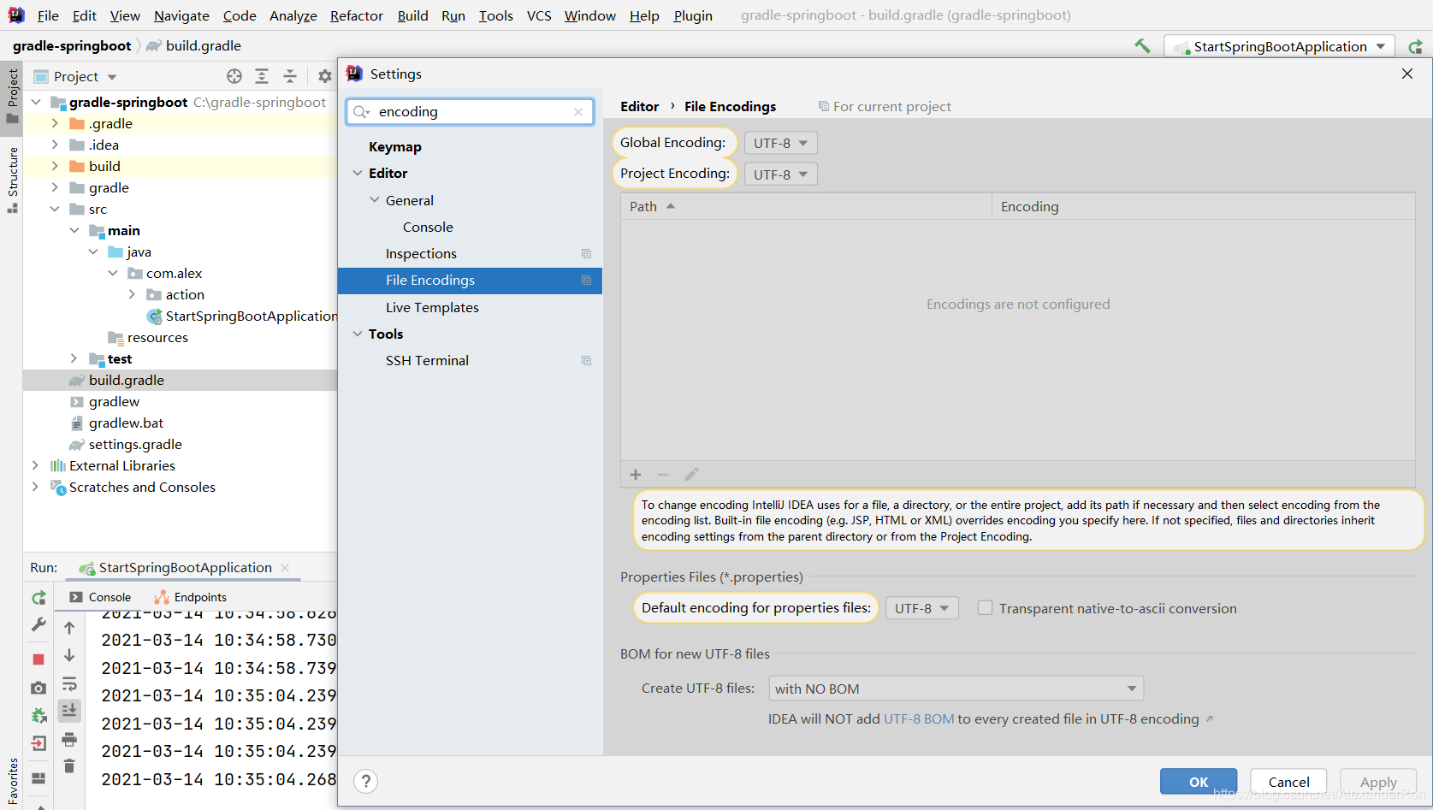Click the Cancel button

1288,782
